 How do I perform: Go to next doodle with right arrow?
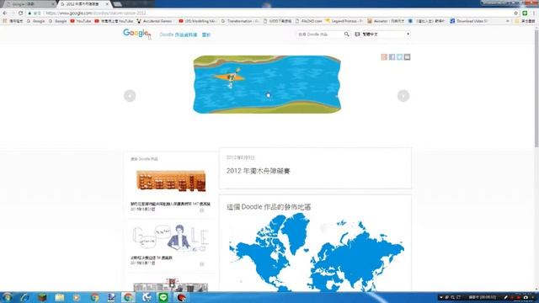(x=403, y=96)
